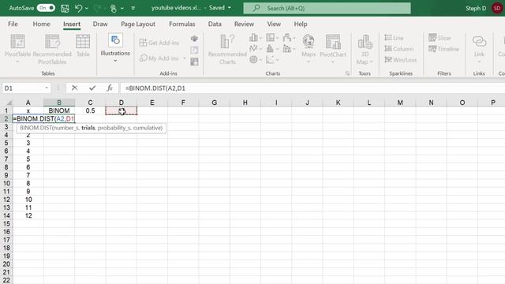
Task: Click the Search box
Action: pyautogui.click(x=327, y=8)
